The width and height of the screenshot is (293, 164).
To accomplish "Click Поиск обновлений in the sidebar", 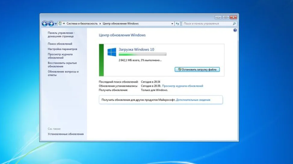I will pos(60,44).
